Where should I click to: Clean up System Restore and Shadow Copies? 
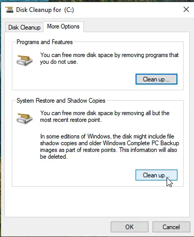(x=156, y=175)
